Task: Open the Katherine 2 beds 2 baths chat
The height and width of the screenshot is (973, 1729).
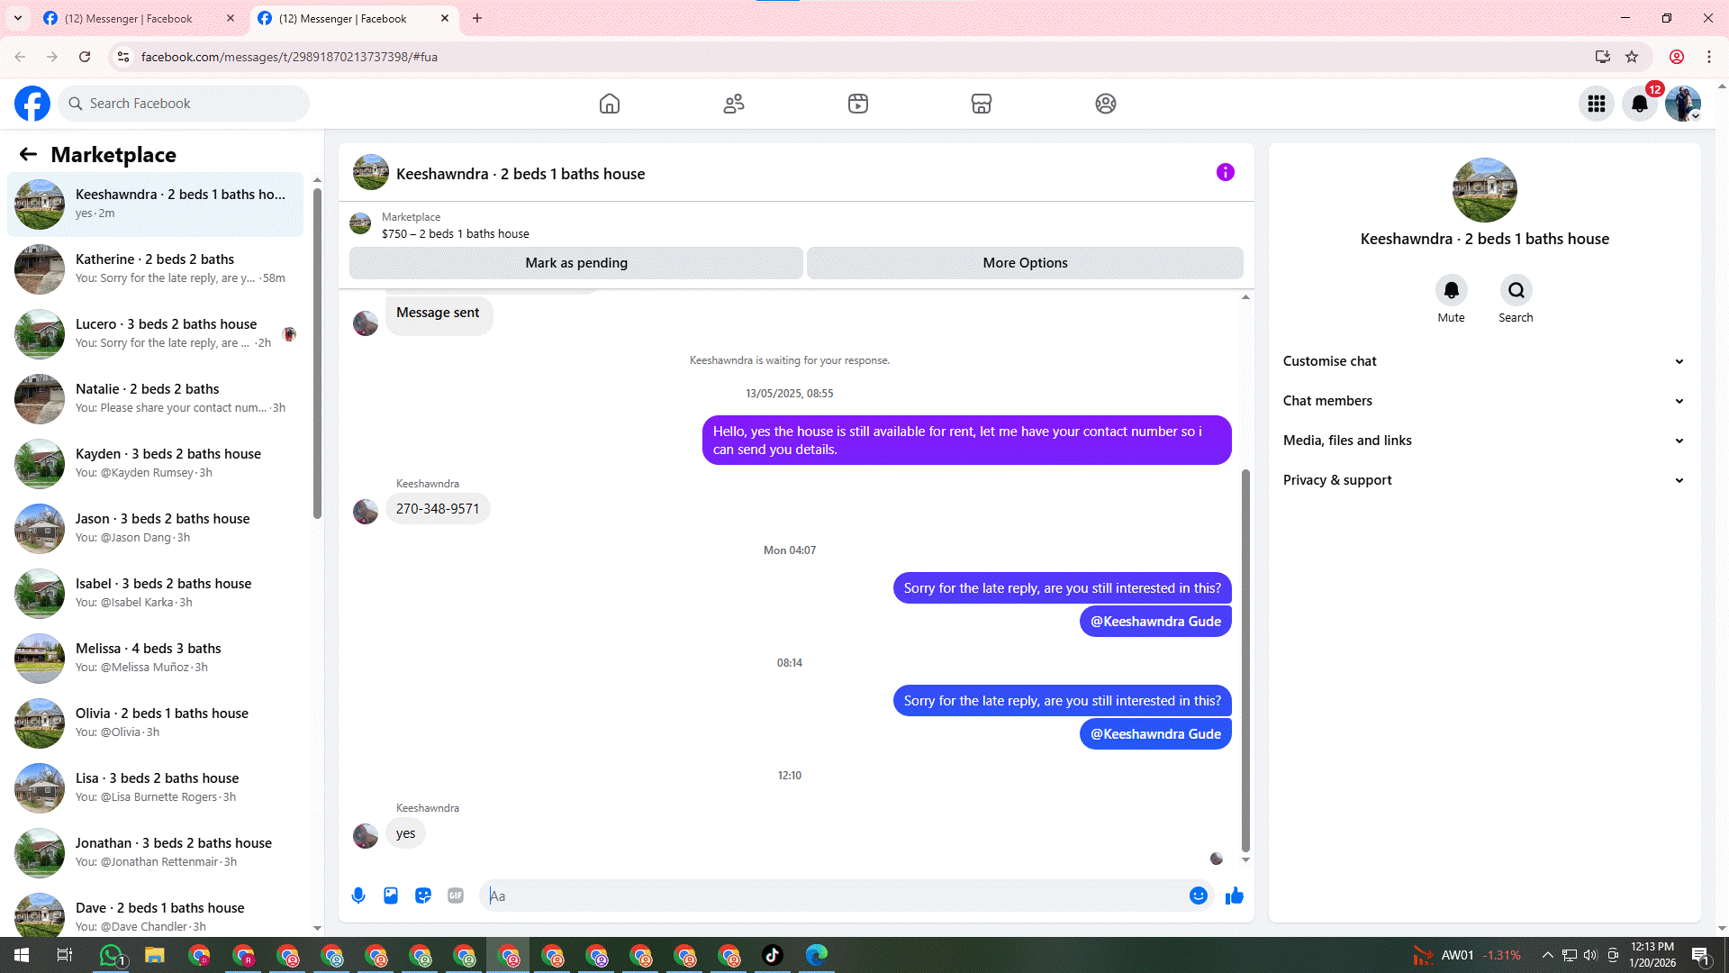Action: tap(155, 269)
